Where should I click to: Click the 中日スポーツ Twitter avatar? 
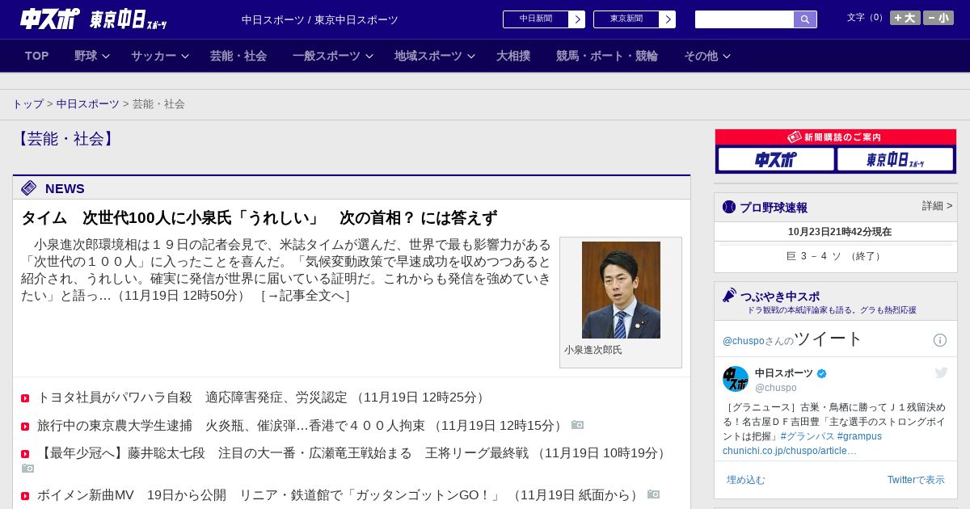tap(736, 379)
